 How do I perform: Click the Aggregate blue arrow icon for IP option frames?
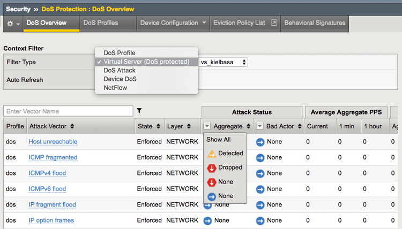207,220
